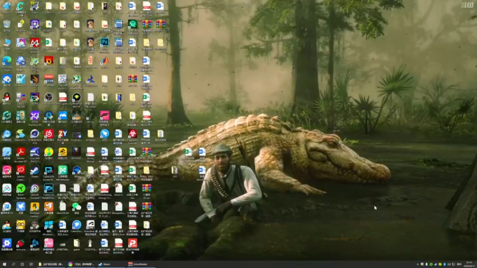The width and height of the screenshot is (477, 268).
Task: Open the Array Manual PDF file
Action: (91, 154)
